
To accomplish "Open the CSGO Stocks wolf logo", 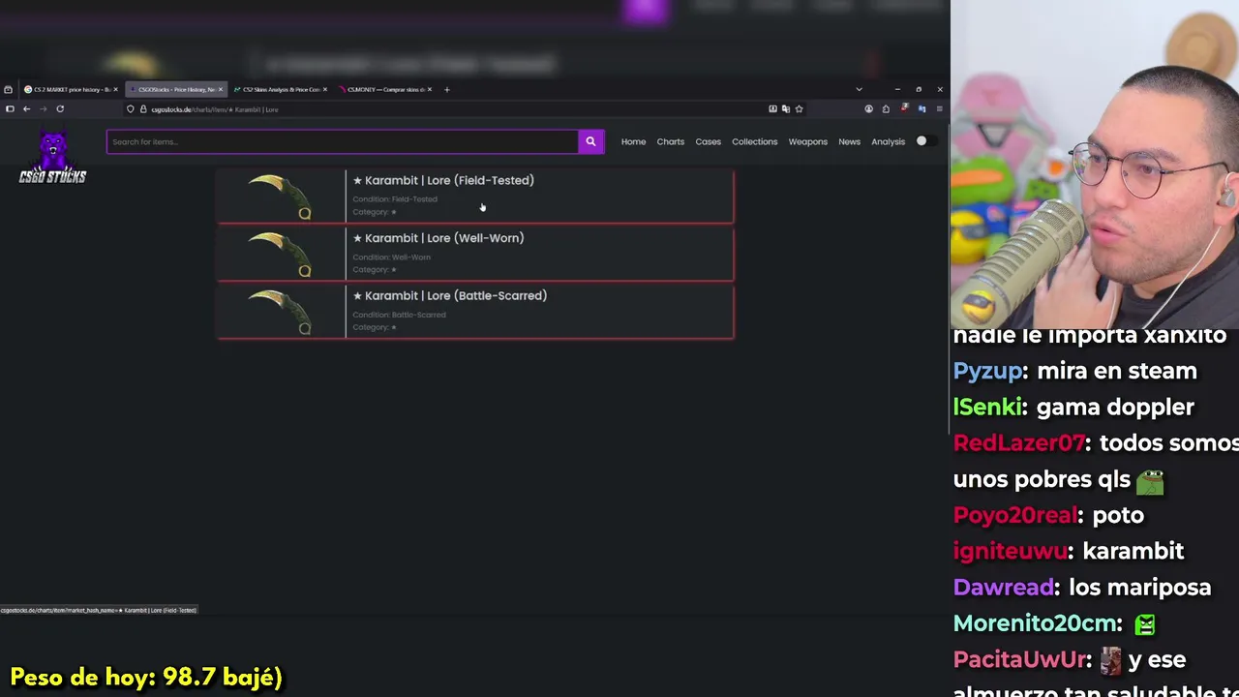I will tap(52, 156).
